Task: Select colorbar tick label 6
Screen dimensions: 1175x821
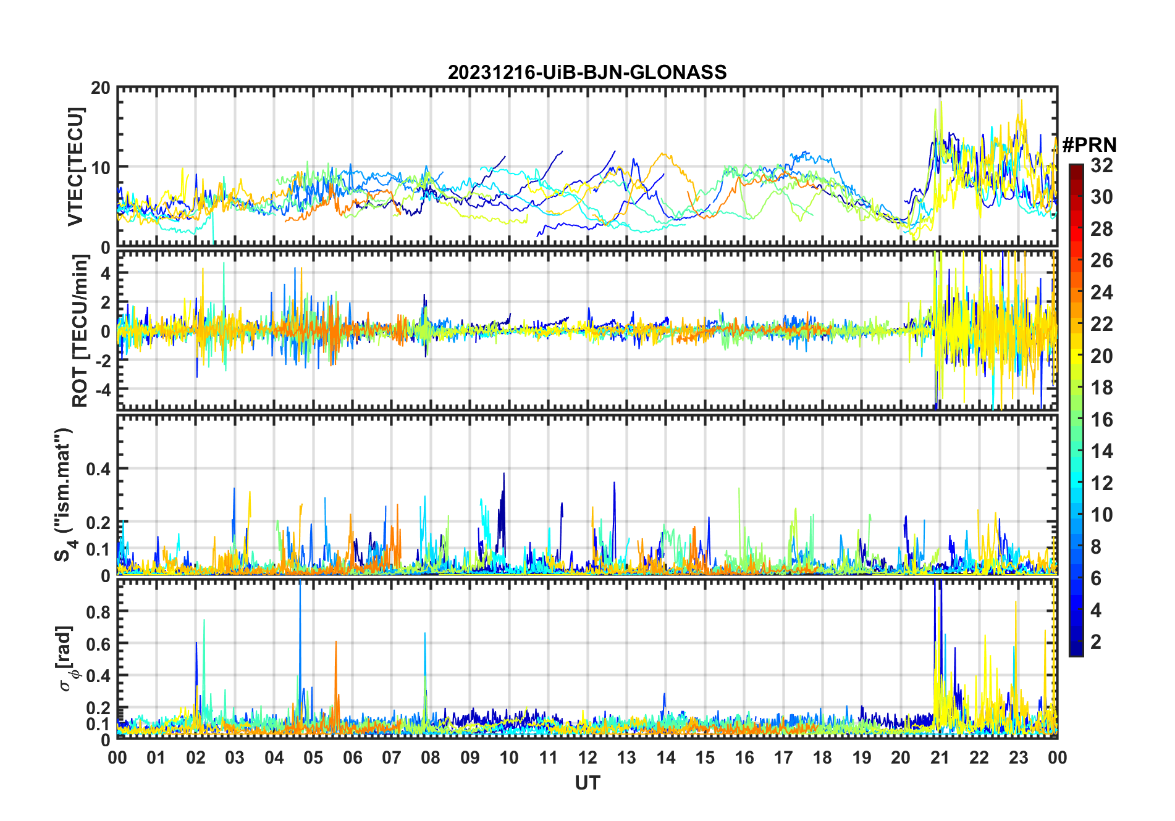Action: [1096, 578]
